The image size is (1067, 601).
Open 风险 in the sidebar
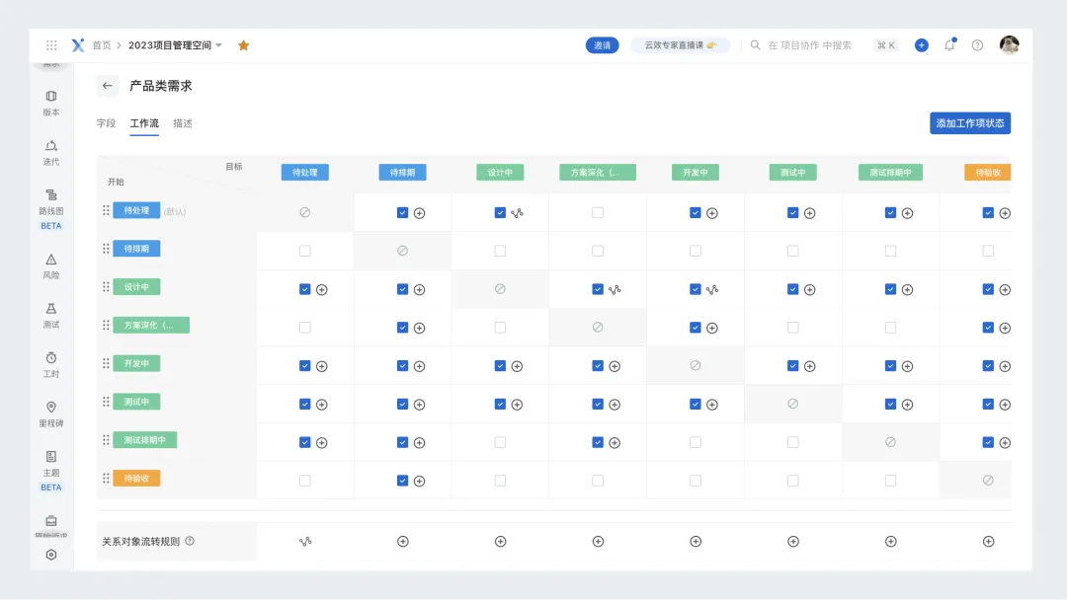coord(51,265)
